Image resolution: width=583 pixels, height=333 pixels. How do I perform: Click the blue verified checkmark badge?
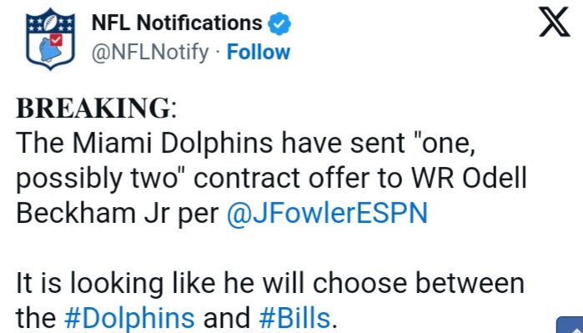tap(279, 24)
